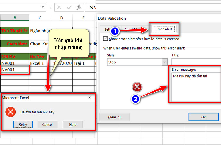Click the formula bar drag handle dots
This screenshot has width=221, height=145.
[x=50, y=7]
